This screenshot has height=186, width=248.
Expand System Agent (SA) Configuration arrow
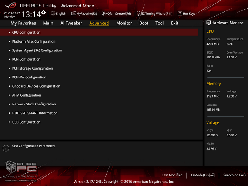coord(10,50)
